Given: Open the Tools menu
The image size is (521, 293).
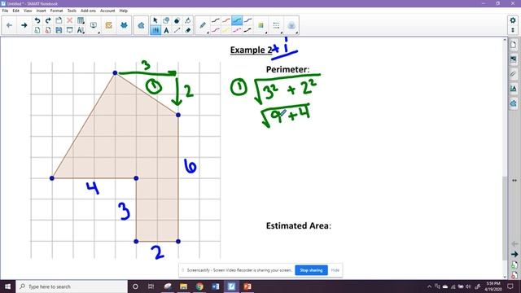Looking at the screenshot, I should tap(72, 11).
